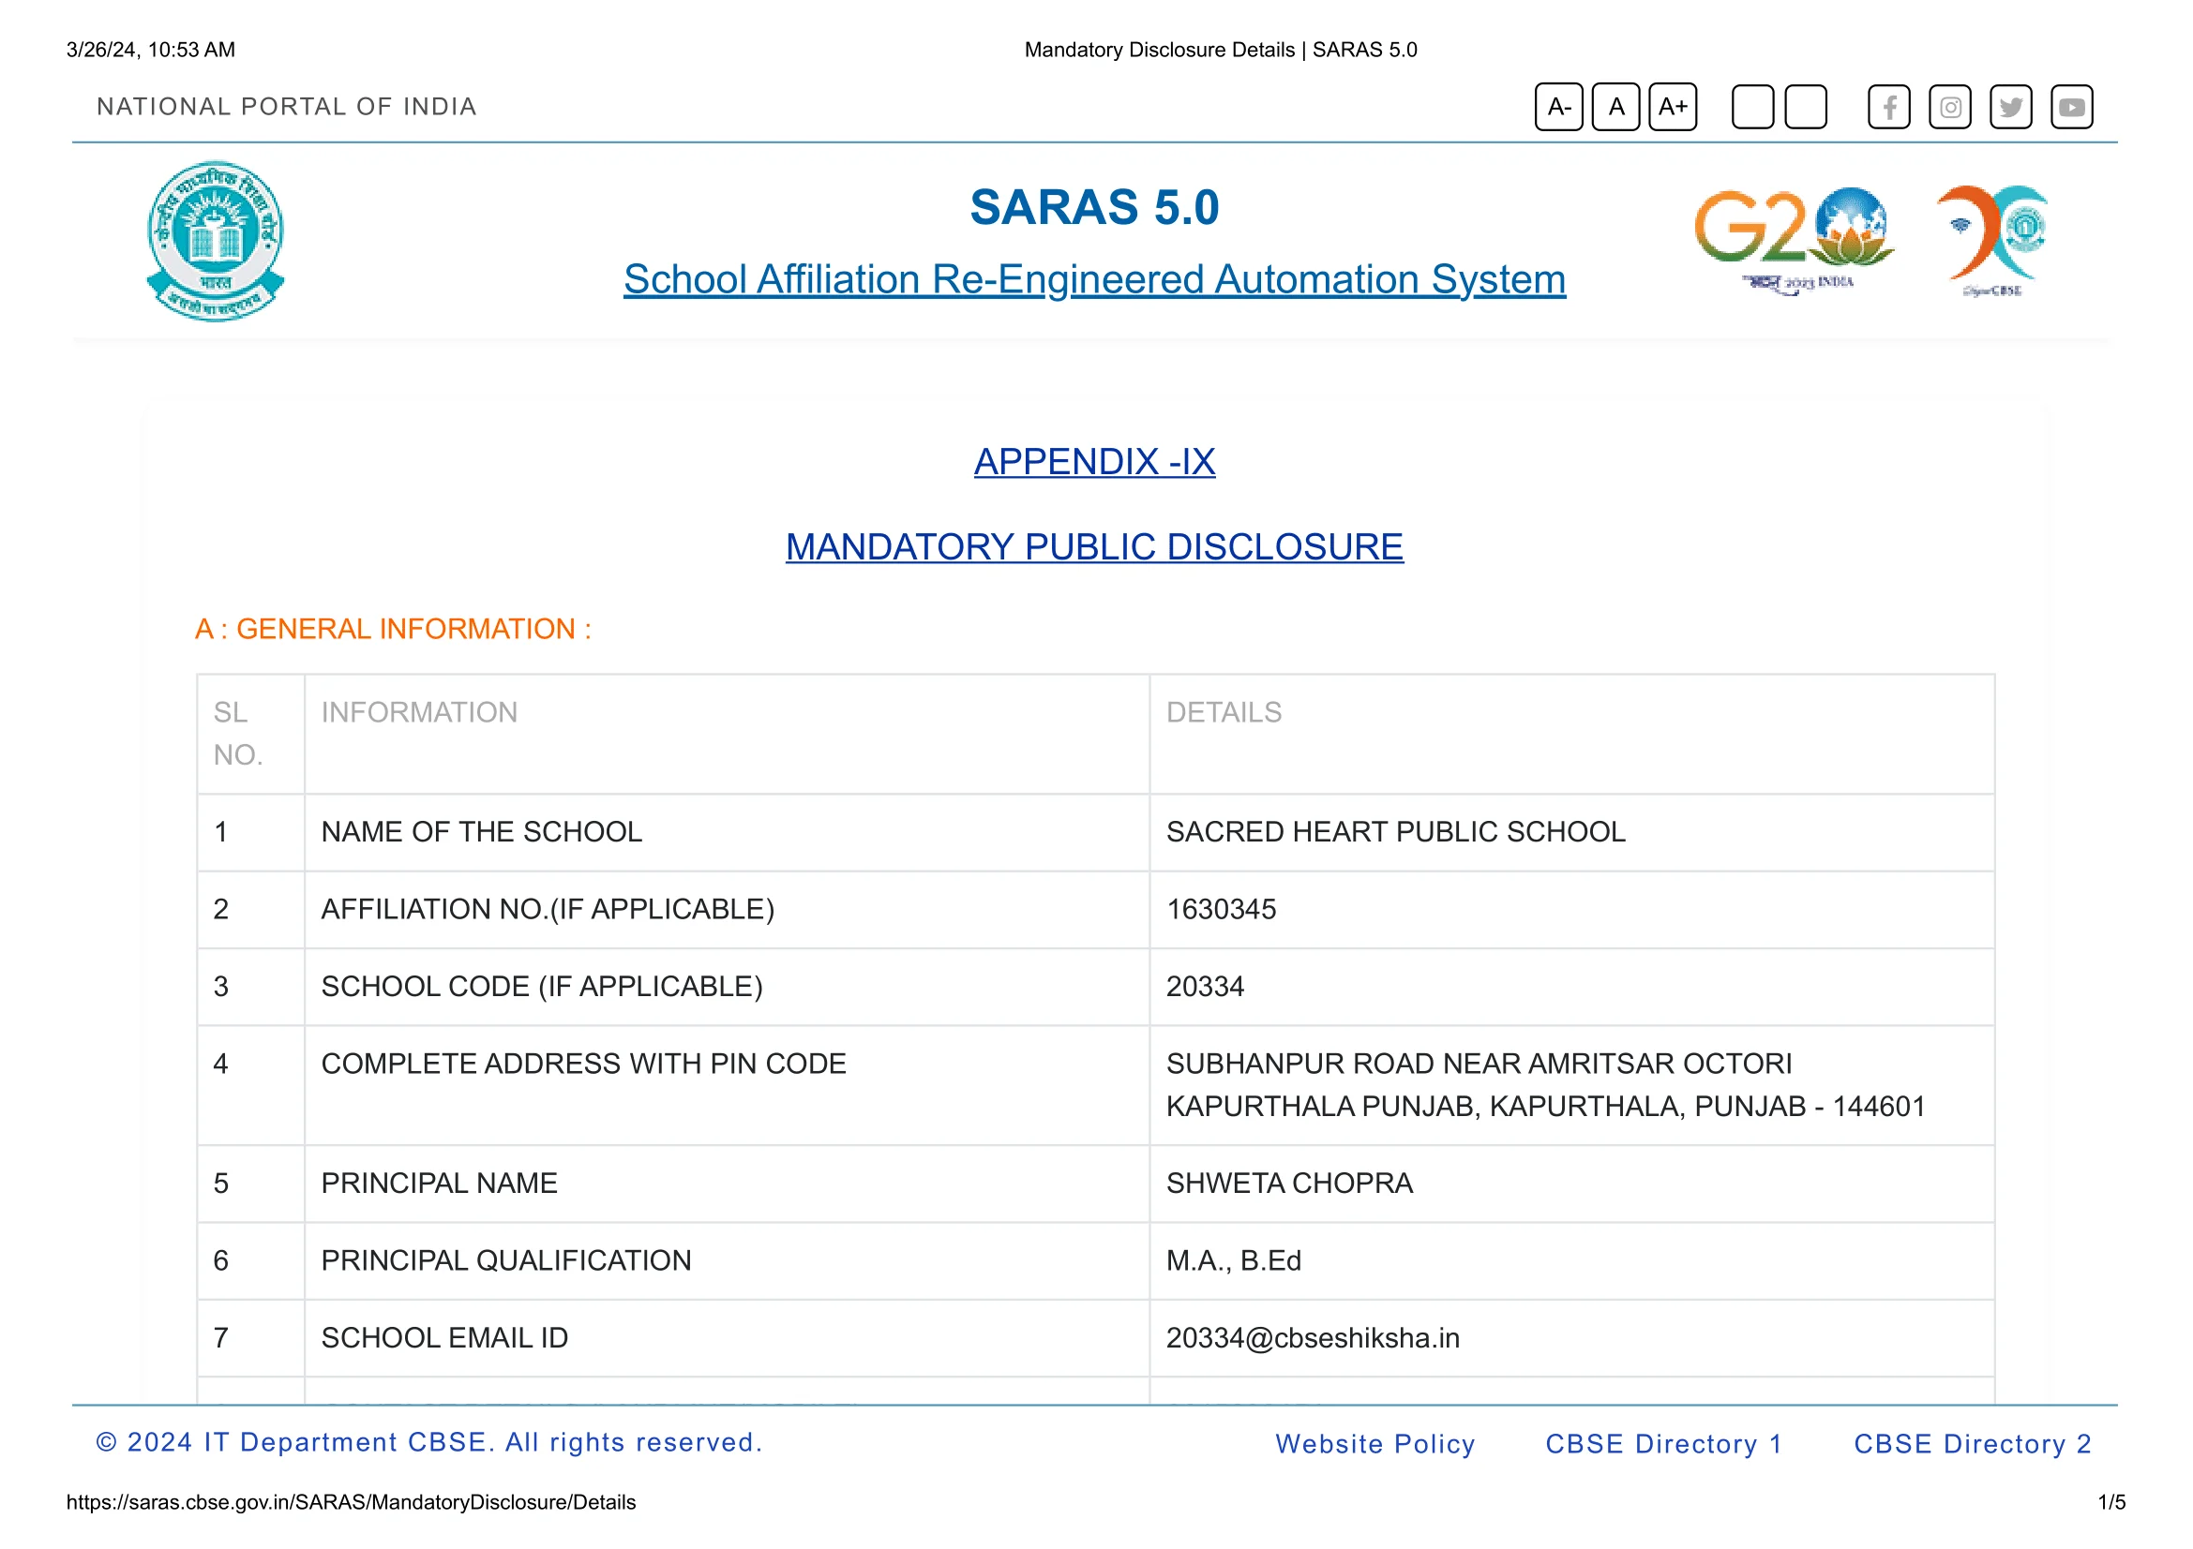The width and height of the screenshot is (2193, 1549).
Task: Select 'NAME OF THE SCHOOL' cell
Action: [727, 832]
